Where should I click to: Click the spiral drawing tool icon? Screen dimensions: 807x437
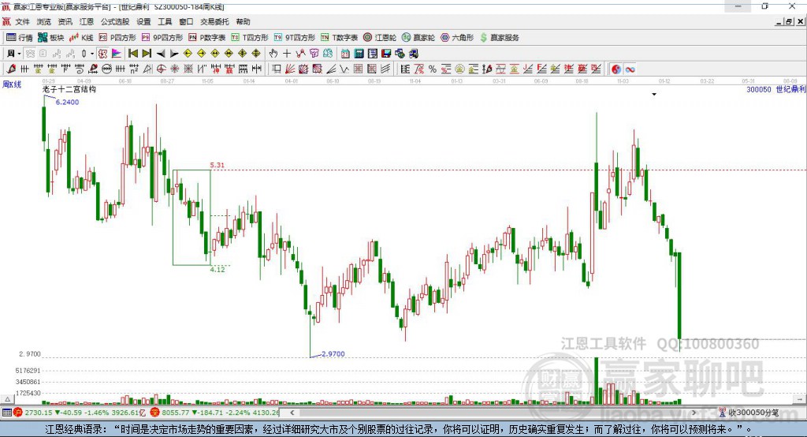80,69
